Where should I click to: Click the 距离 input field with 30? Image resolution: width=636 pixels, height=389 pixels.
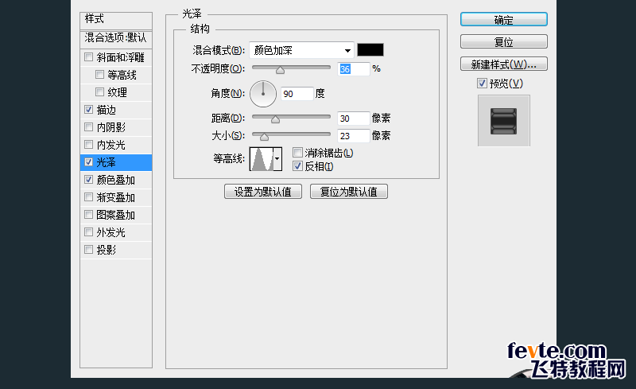353,119
